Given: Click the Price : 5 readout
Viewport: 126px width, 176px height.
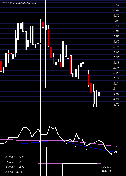Looking at the screenshot, I should click(13, 162).
